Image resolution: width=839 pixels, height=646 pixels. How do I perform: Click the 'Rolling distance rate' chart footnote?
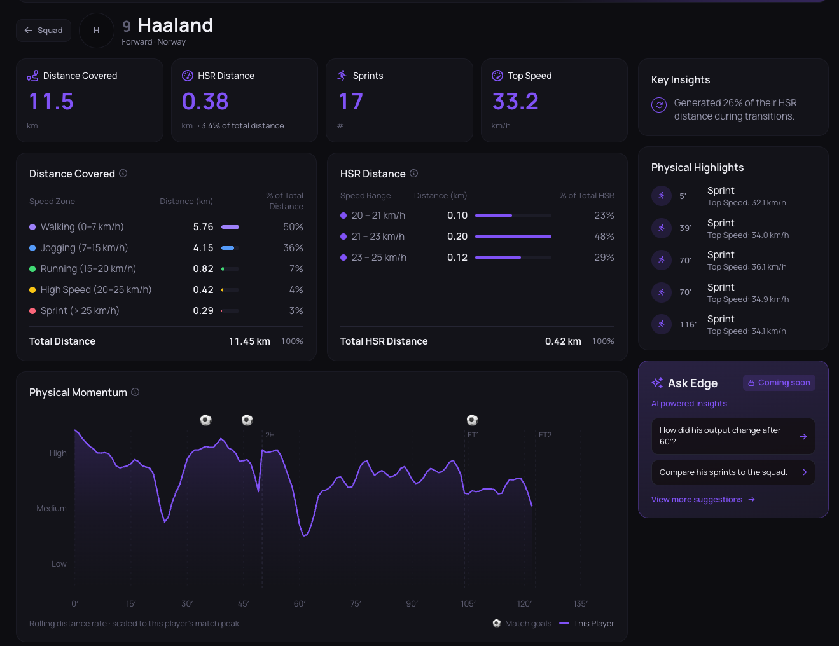[x=134, y=624]
